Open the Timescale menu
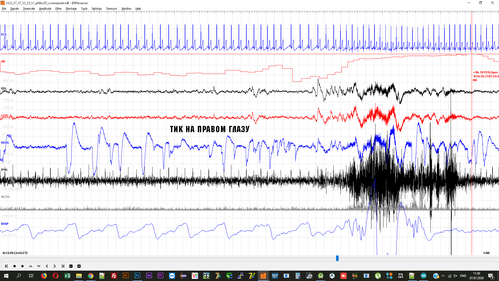The width and height of the screenshot is (499, 281). [29, 9]
